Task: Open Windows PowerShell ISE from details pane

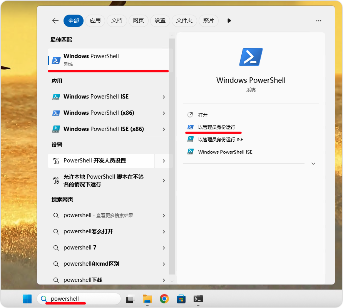Action: (225, 152)
